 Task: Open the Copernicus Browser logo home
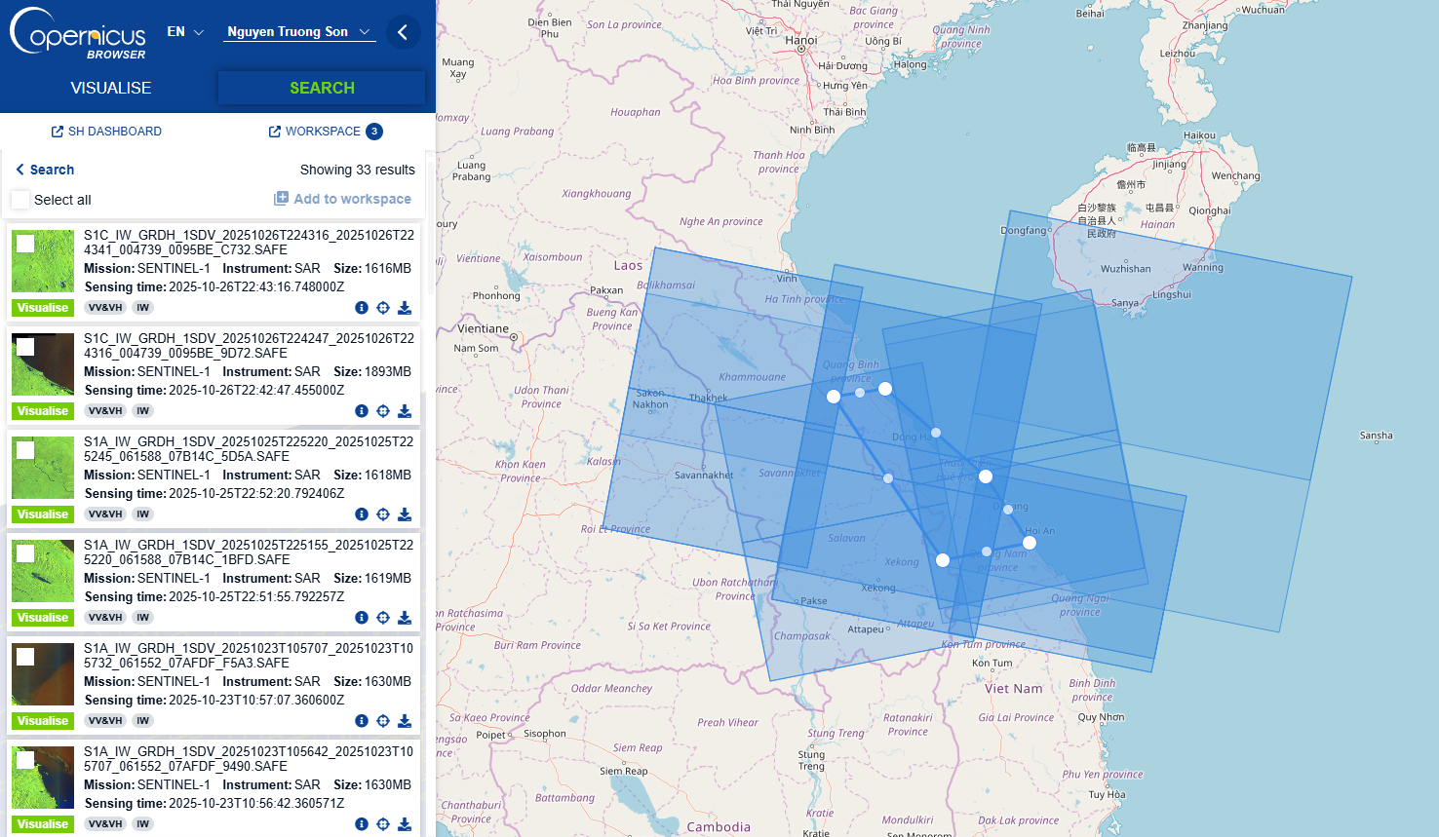[x=78, y=33]
